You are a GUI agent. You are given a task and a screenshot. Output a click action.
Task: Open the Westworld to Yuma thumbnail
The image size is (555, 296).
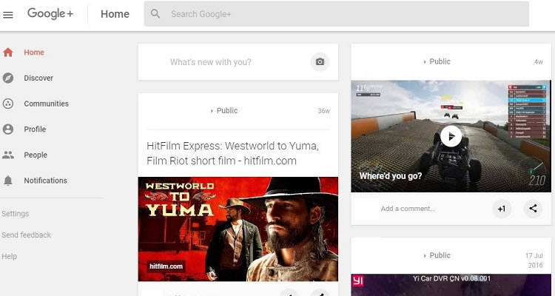pos(238,229)
